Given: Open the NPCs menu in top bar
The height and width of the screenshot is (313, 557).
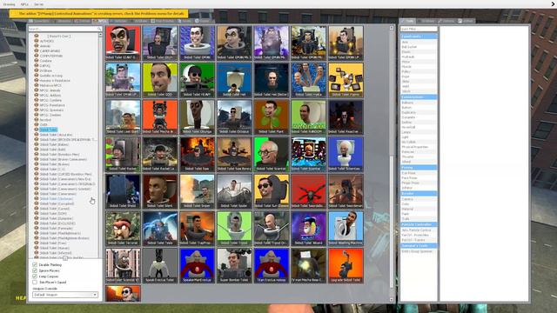Looking at the screenshot, I should (x=24, y=4).
